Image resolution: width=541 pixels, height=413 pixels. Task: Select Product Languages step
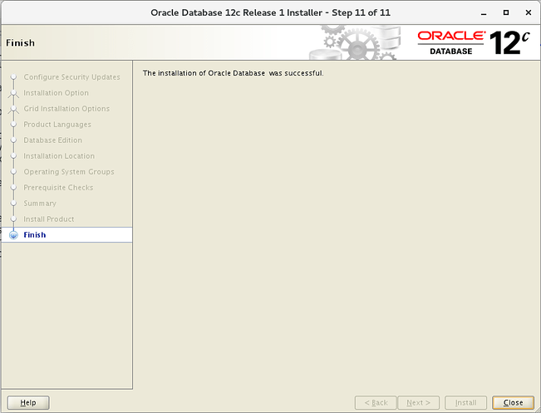pos(57,124)
